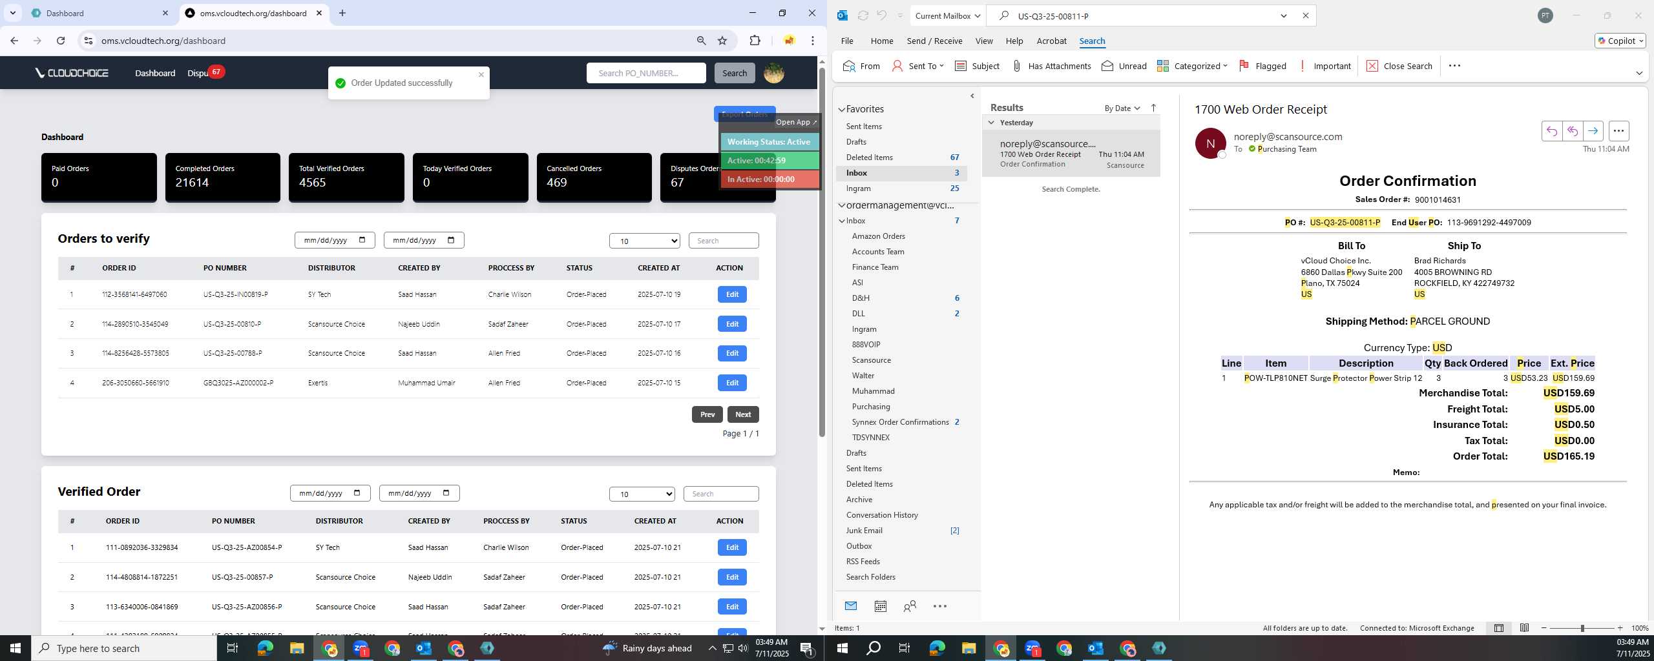Adjust Outlook zoom slider

click(1582, 628)
